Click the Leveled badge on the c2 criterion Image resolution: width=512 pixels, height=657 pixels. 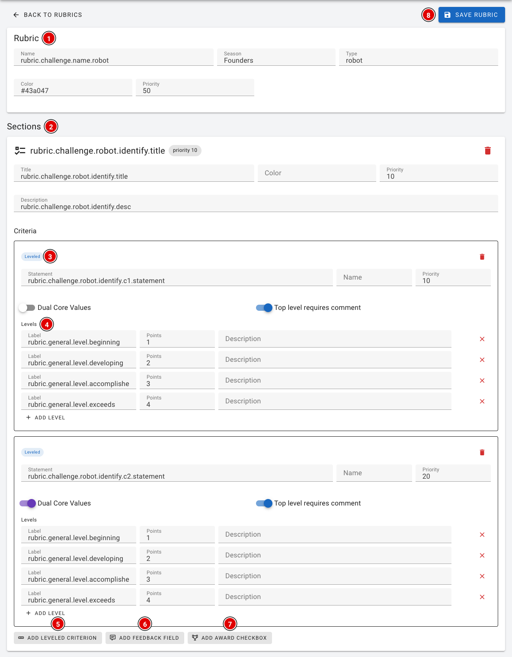click(32, 452)
